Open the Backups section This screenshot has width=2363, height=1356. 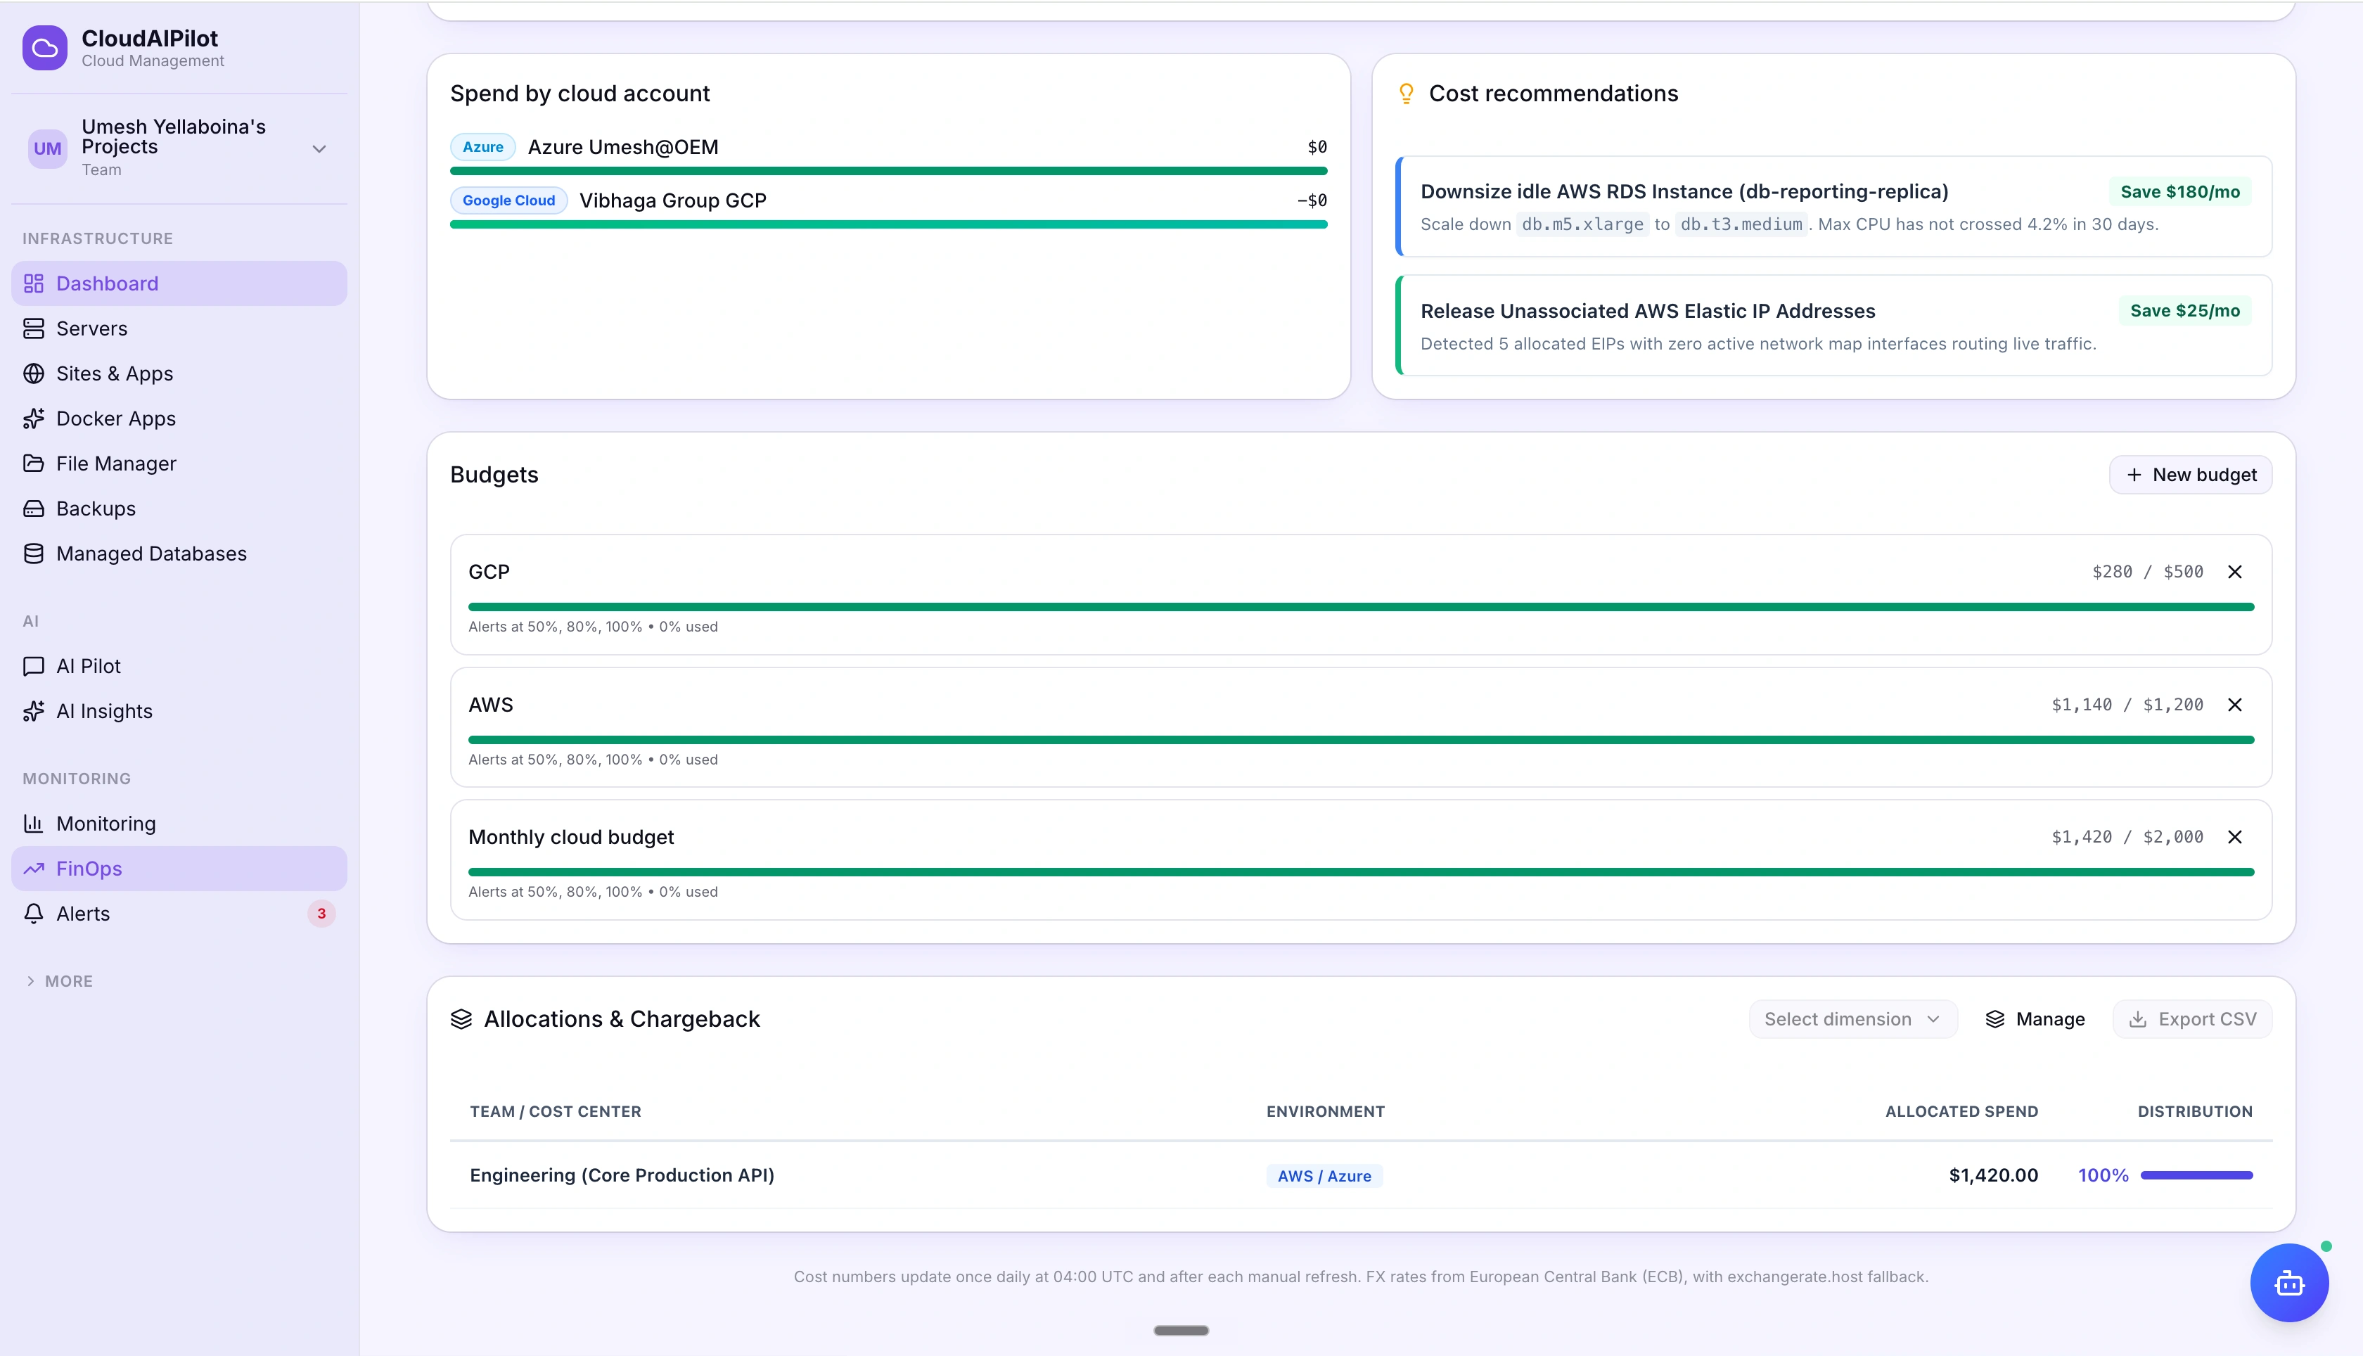tap(179, 509)
